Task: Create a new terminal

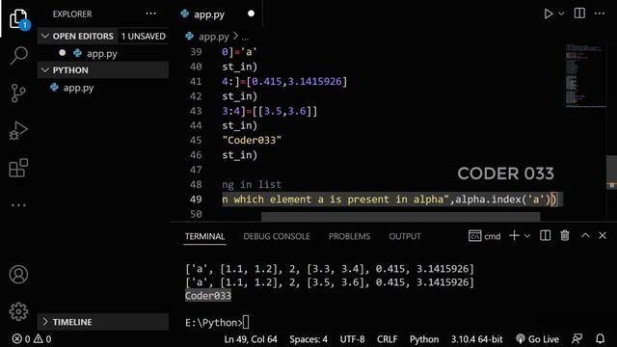Action: coord(514,235)
